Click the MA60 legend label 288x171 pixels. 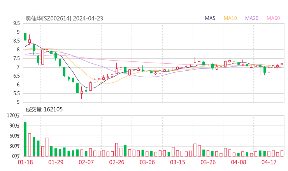(x=273, y=18)
